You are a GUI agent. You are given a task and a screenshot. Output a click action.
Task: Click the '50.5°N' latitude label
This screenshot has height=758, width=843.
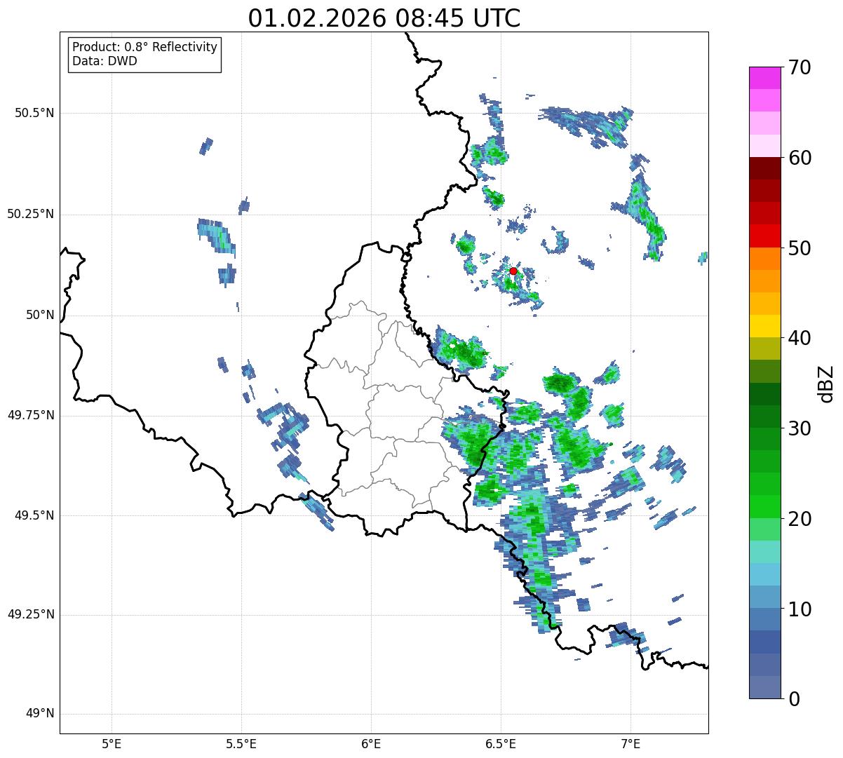[34, 113]
